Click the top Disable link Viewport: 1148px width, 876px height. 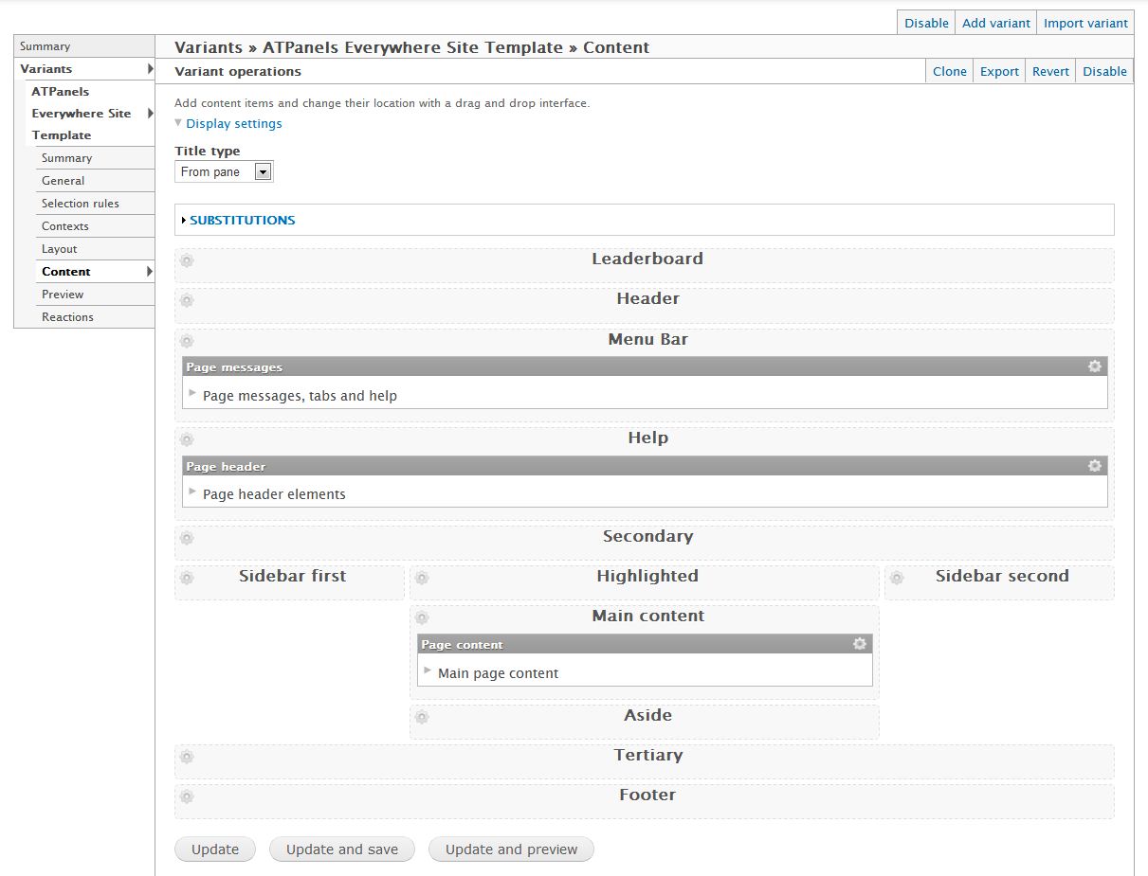tap(926, 23)
